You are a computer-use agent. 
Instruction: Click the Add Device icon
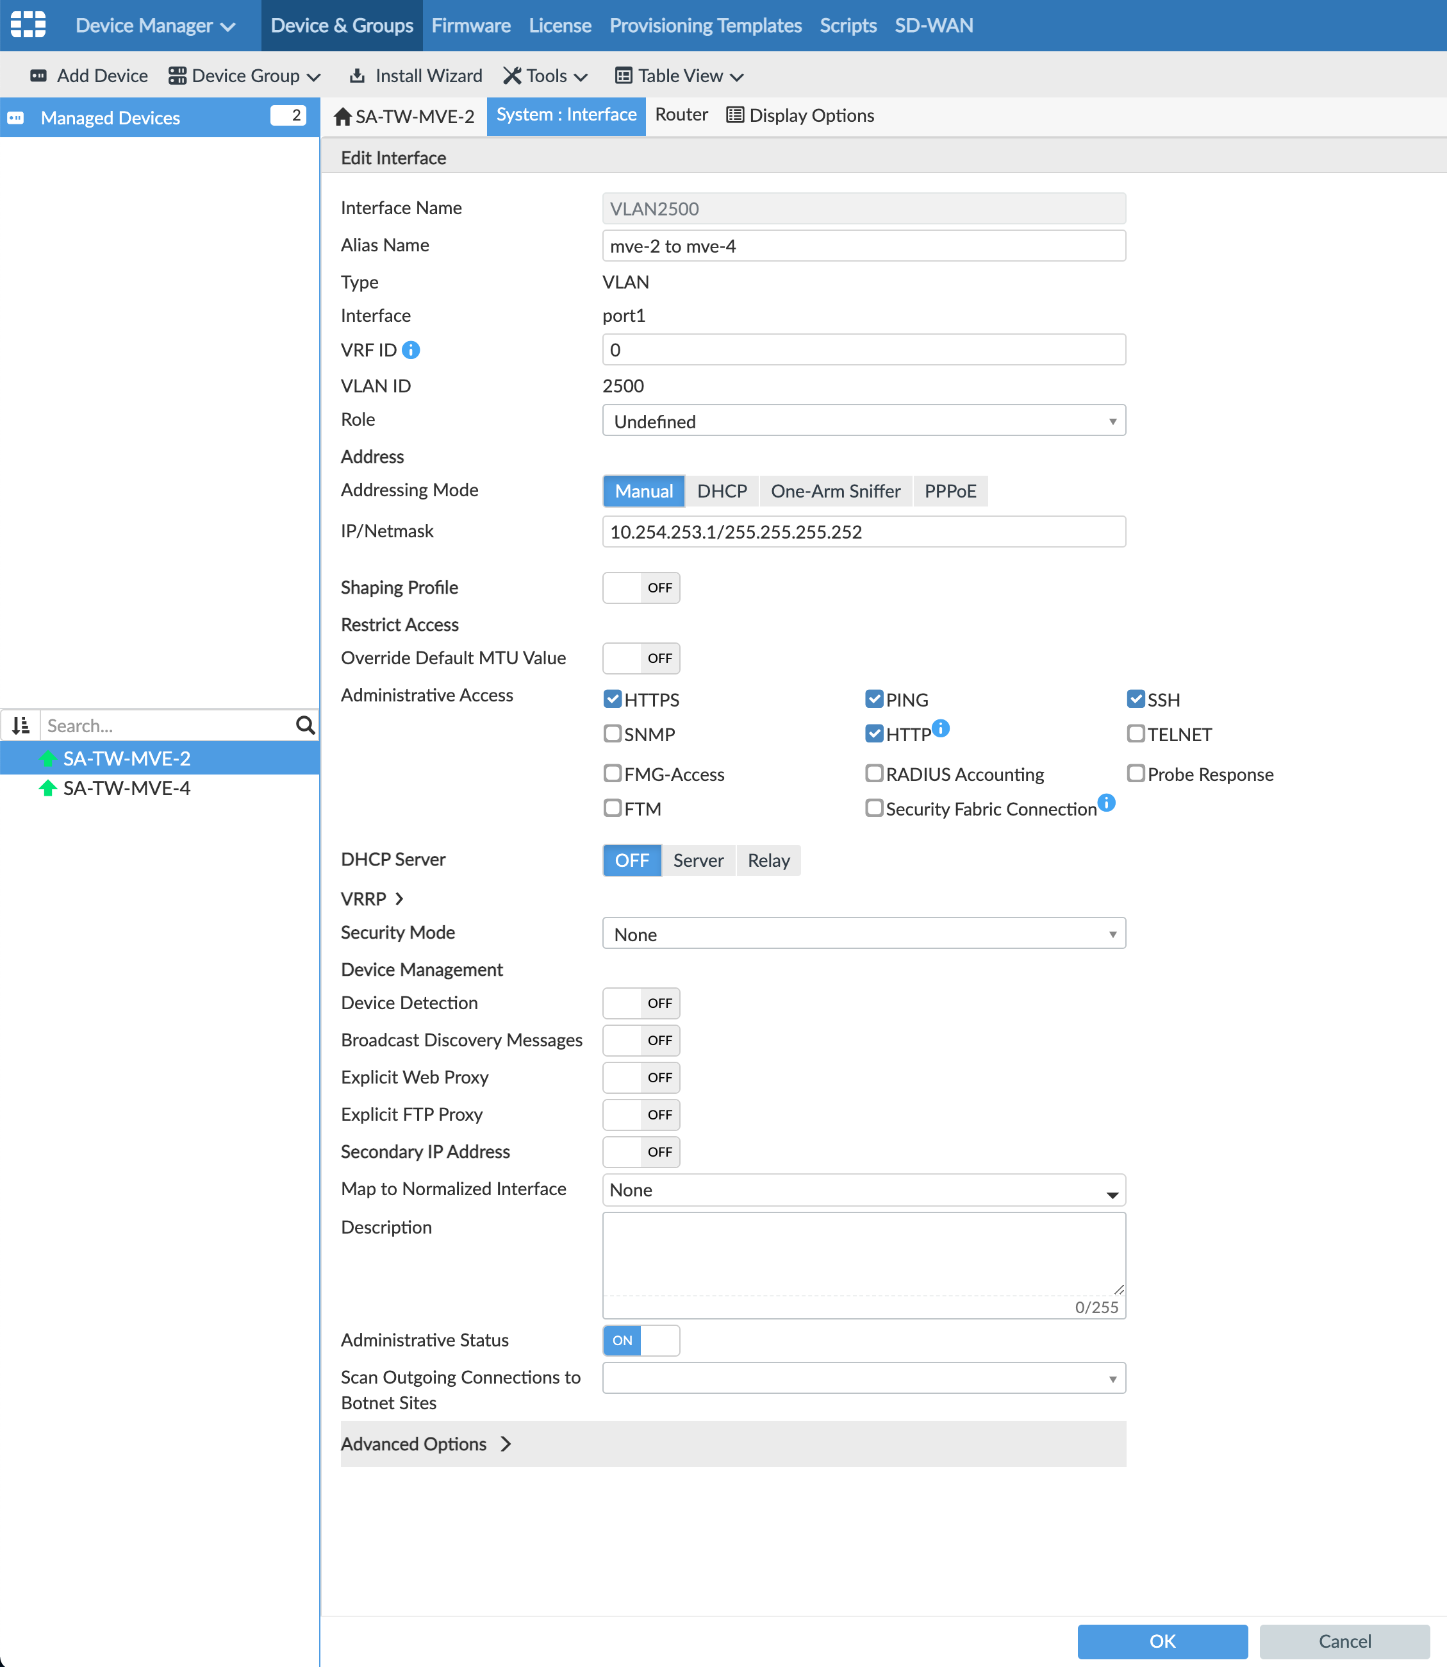38,75
